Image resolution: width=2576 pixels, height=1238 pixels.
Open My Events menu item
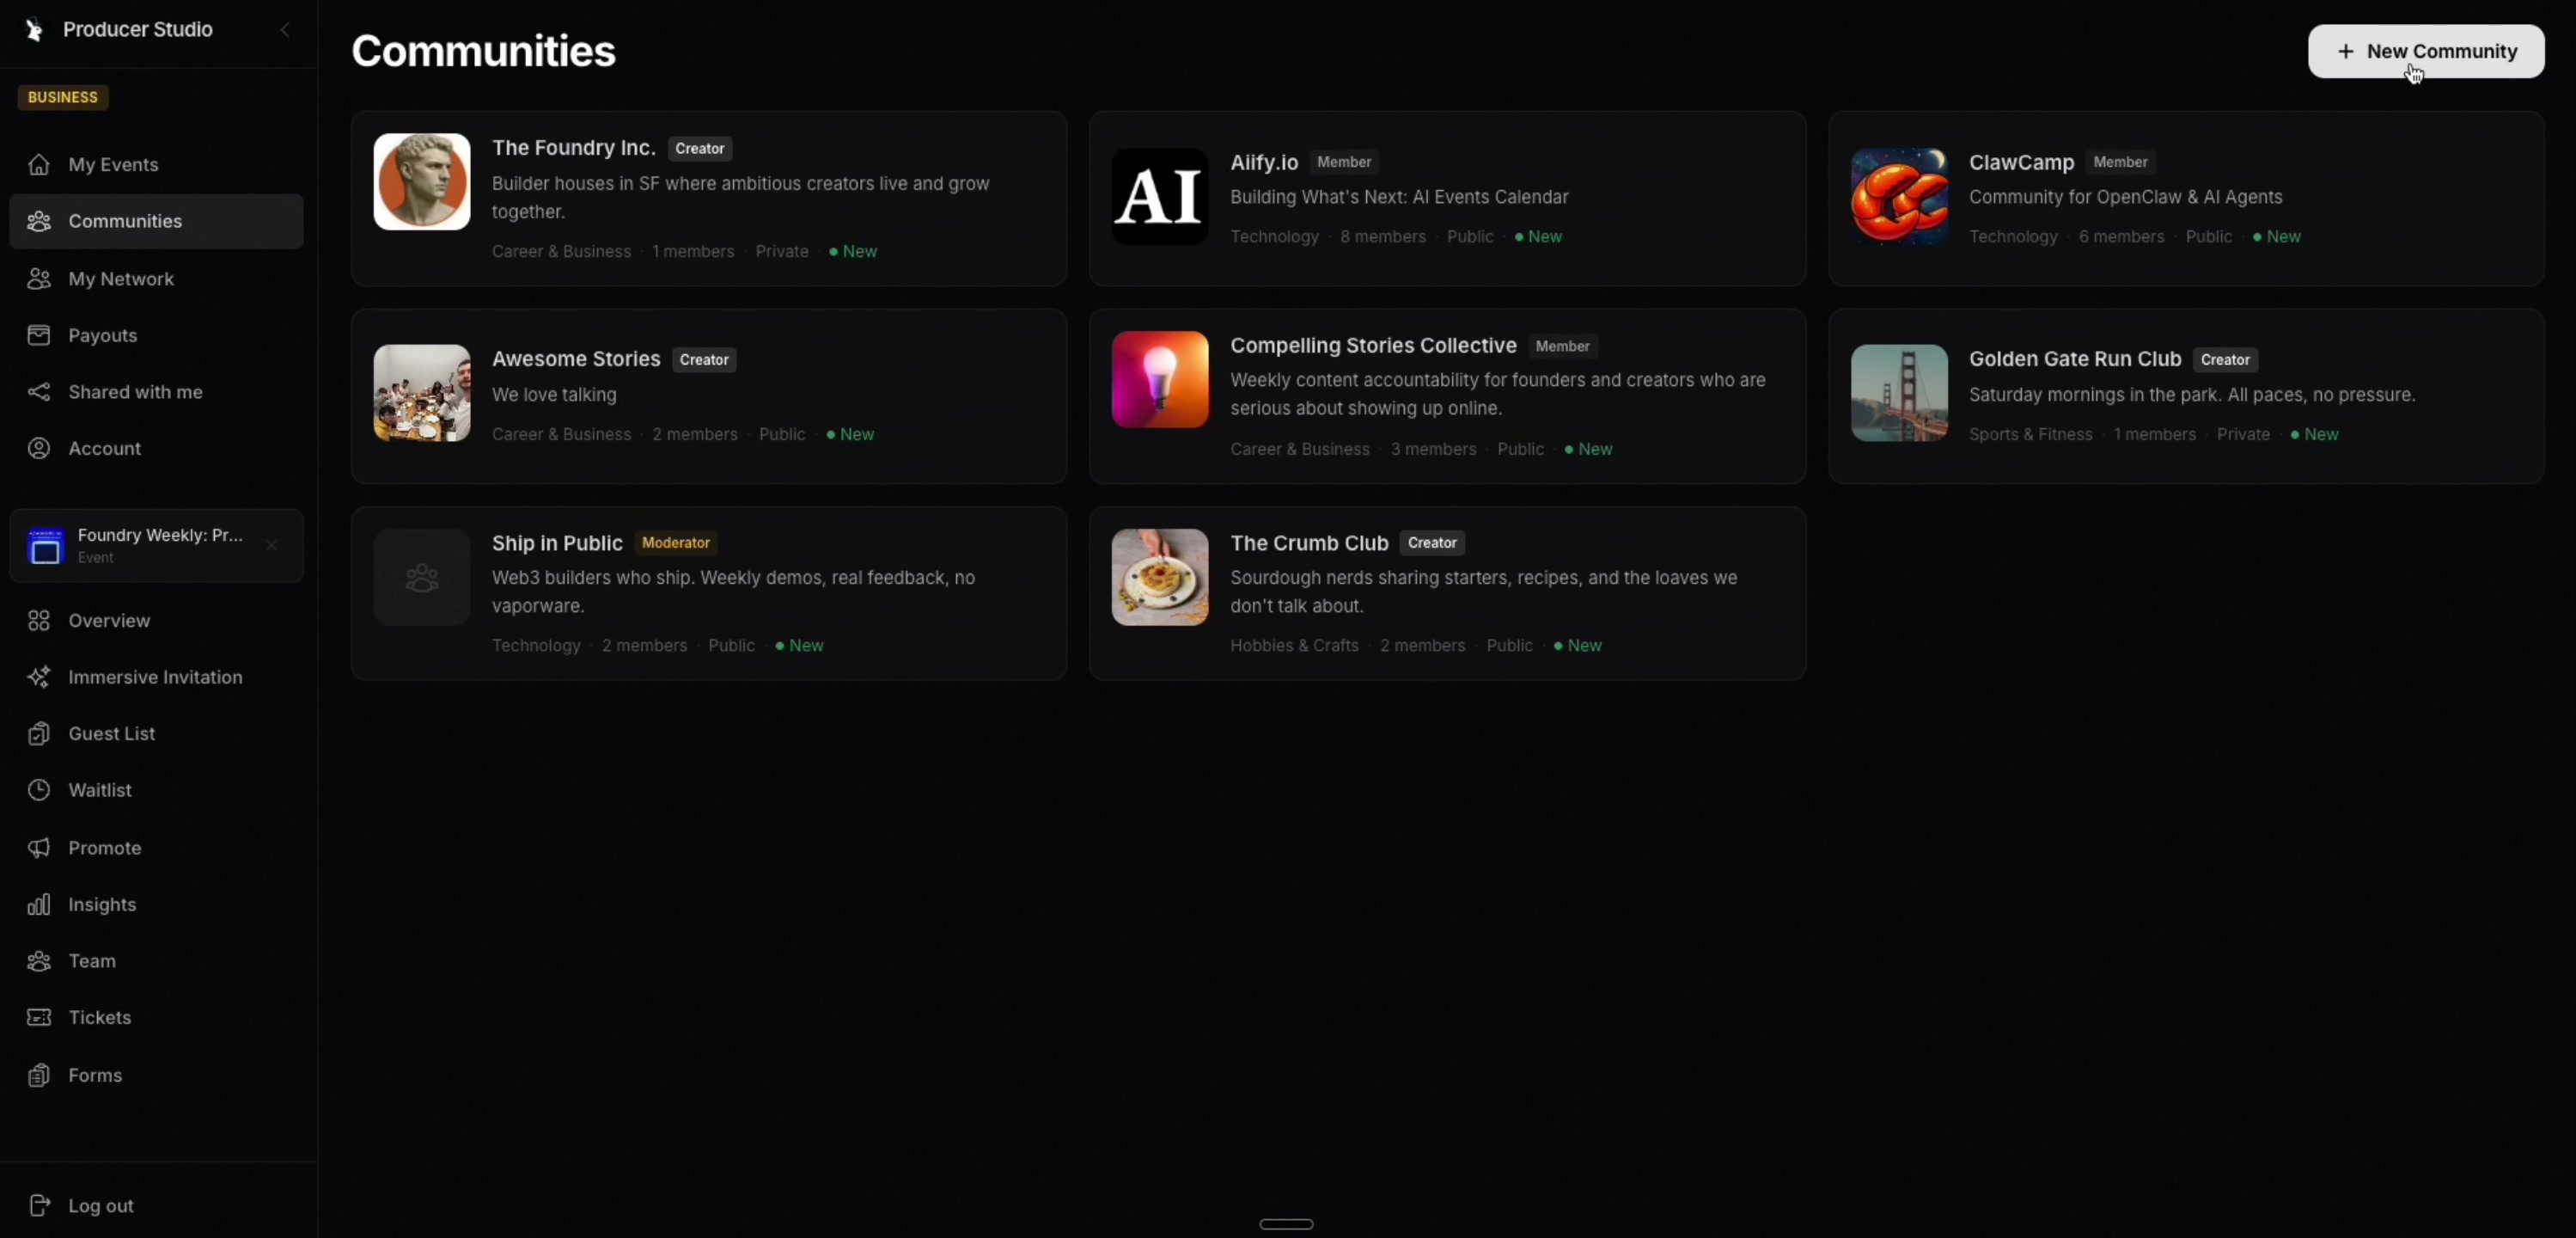[156, 164]
